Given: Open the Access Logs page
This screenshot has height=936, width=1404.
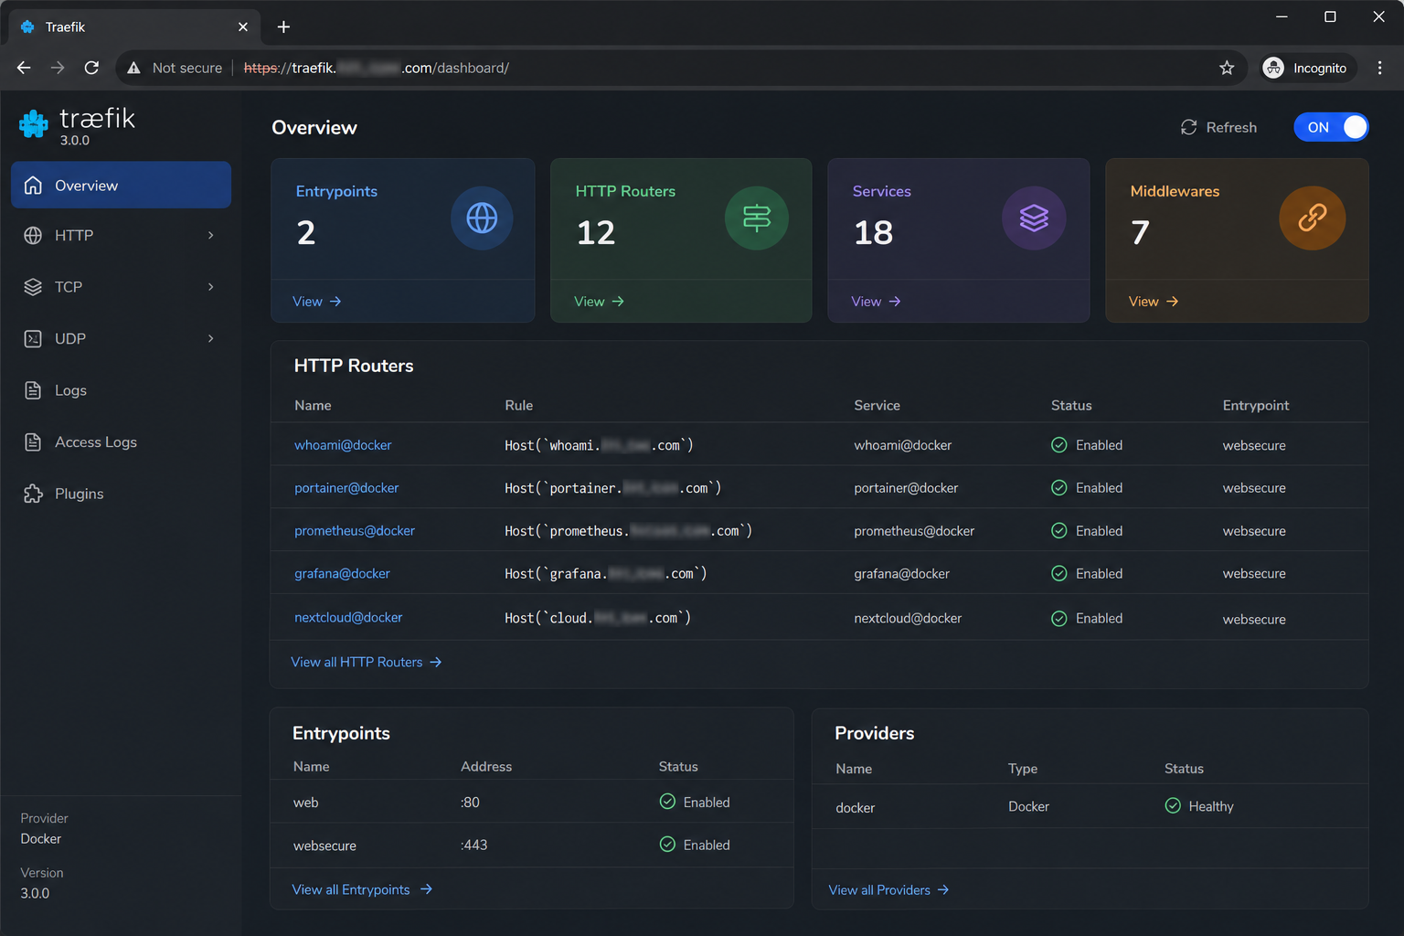Looking at the screenshot, I should tap(121, 442).
